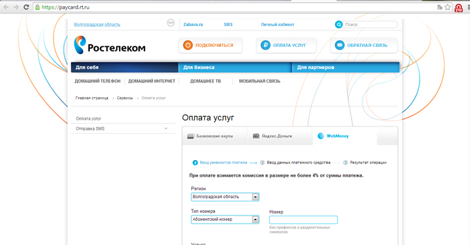The image size is (470, 245).
Task: Click step 1 circle of payment wizard
Action: click(195, 163)
